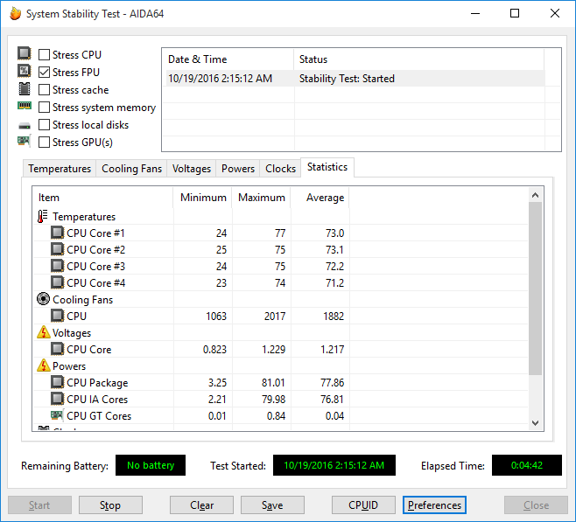Click the thermometer icon next to Temperatures
This screenshot has height=522, width=576.
point(43,217)
